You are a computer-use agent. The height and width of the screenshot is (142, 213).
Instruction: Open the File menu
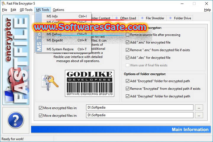[x=4, y=10]
